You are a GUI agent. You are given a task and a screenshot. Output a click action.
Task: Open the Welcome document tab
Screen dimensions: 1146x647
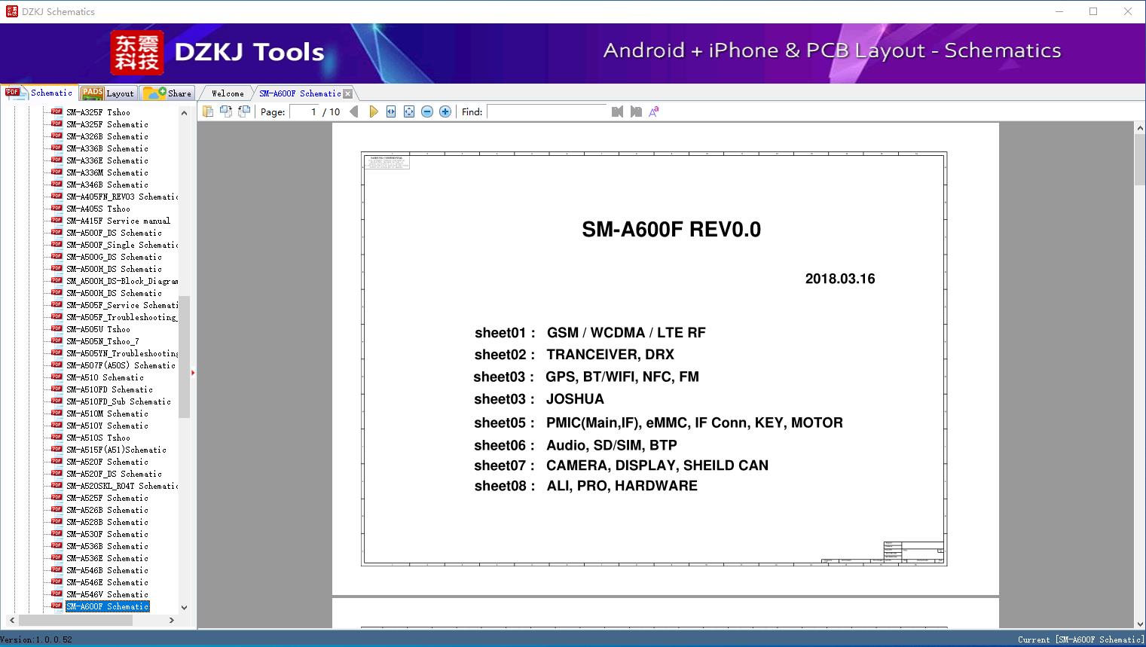[228, 93]
